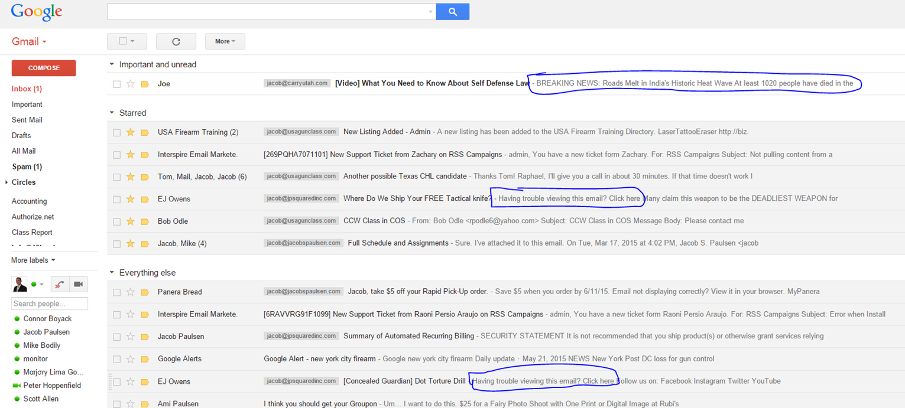The image size is (905, 408).
Task: Open the Full Schedule and Assignments email
Action: pos(398,243)
